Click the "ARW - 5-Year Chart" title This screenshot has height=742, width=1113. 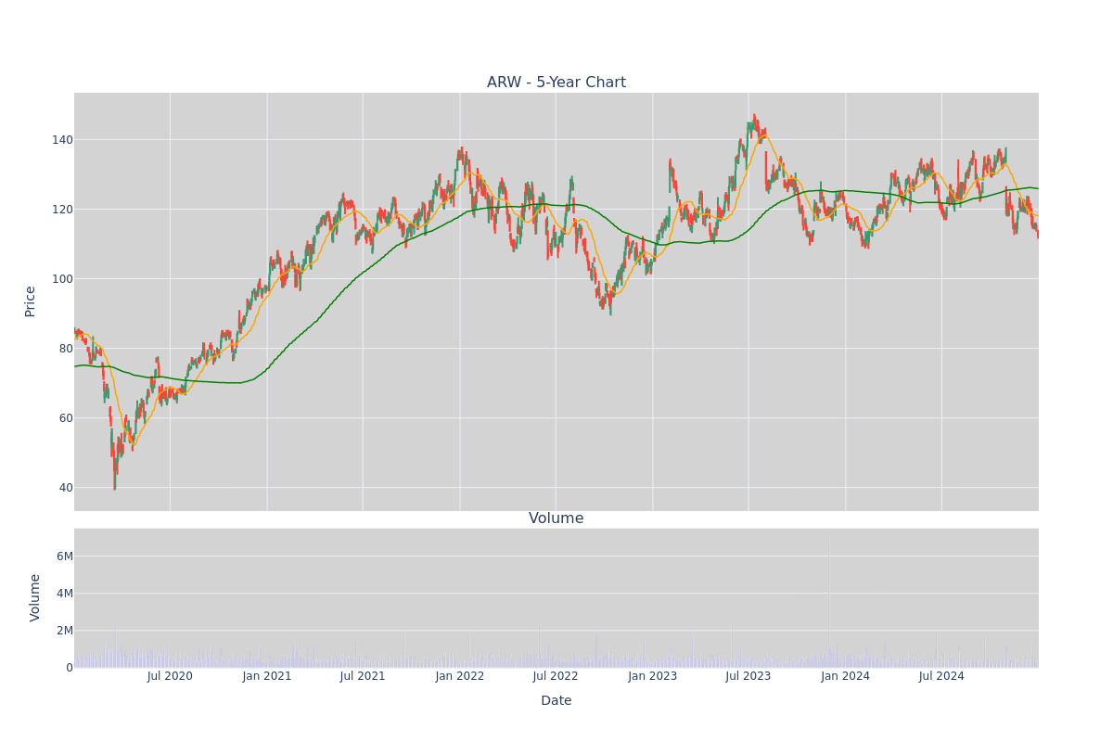click(556, 83)
